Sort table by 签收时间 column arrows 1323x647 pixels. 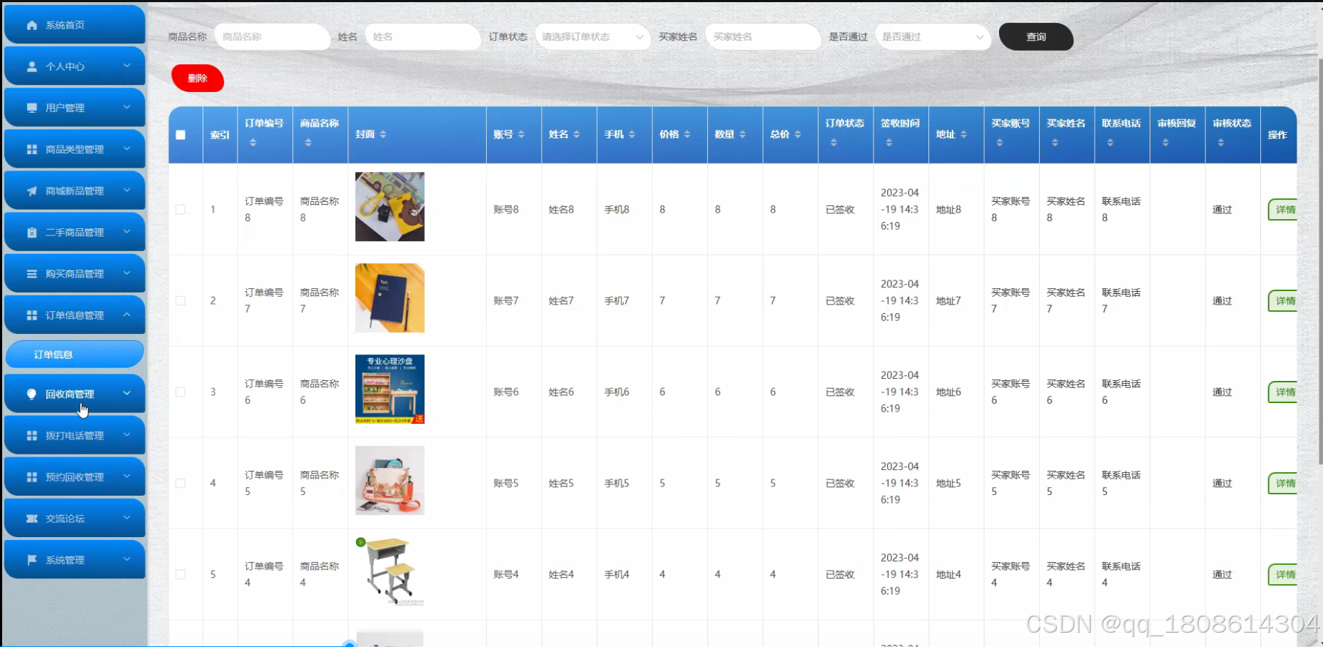(x=889, y=143)
